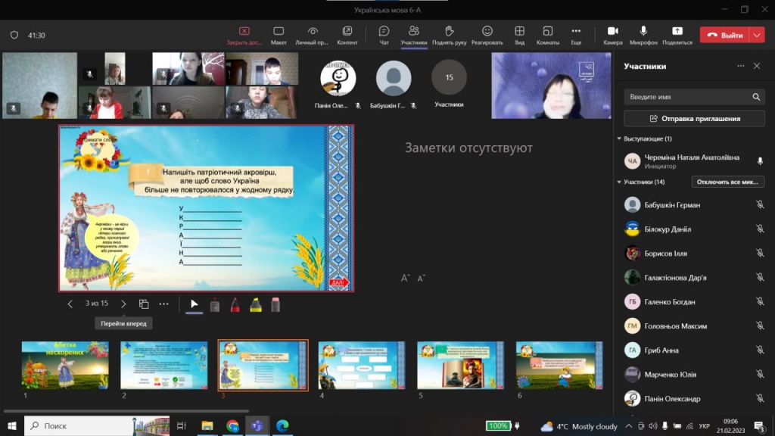Toggle mic for Бабушкін Герман in list
The width and height of the screenshot is (775, 436).
coord(759,205)
